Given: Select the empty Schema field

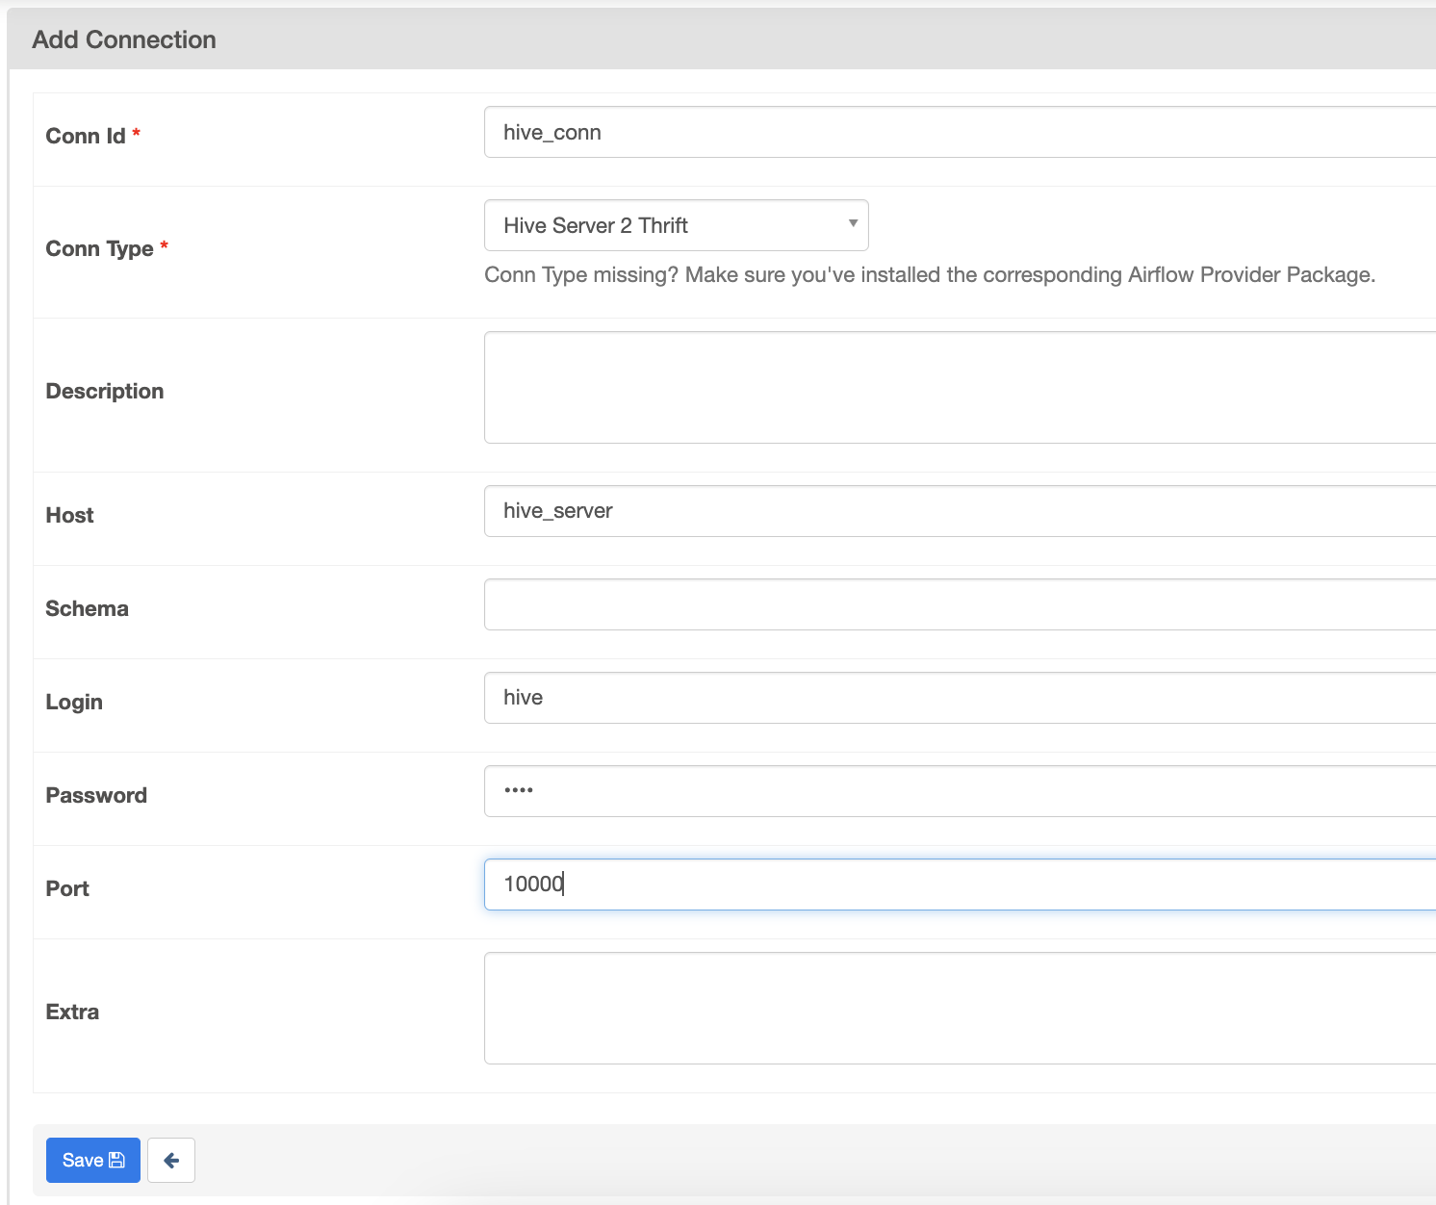Looking at the screenshot, I should click(x=960, y=604).
